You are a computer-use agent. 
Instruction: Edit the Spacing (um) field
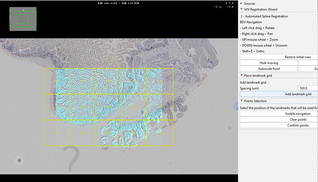pos(308,88)
